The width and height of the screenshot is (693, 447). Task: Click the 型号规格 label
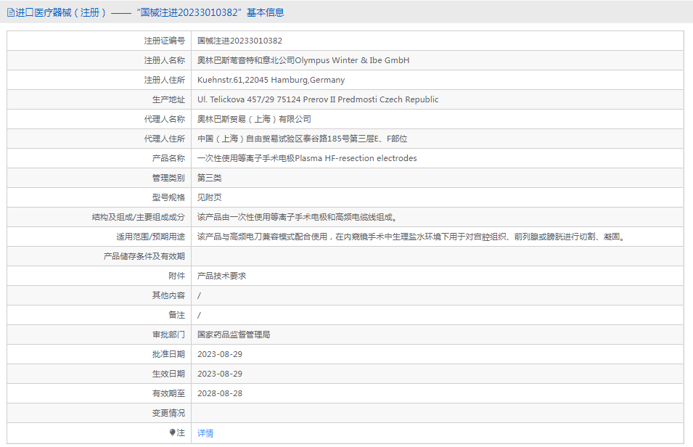[168, 197]
